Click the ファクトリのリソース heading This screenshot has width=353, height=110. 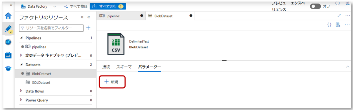tap(44, 17)
